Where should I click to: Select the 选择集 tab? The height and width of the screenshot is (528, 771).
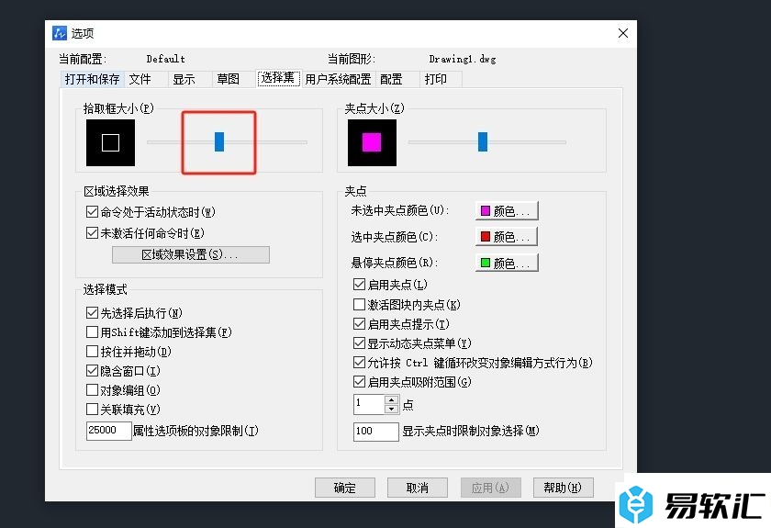(x=278, y=78)
